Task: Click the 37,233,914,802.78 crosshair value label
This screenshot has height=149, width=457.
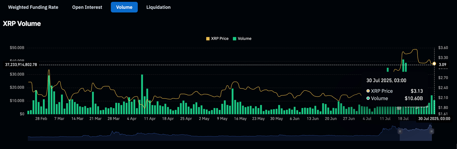Action: [21, 65]
